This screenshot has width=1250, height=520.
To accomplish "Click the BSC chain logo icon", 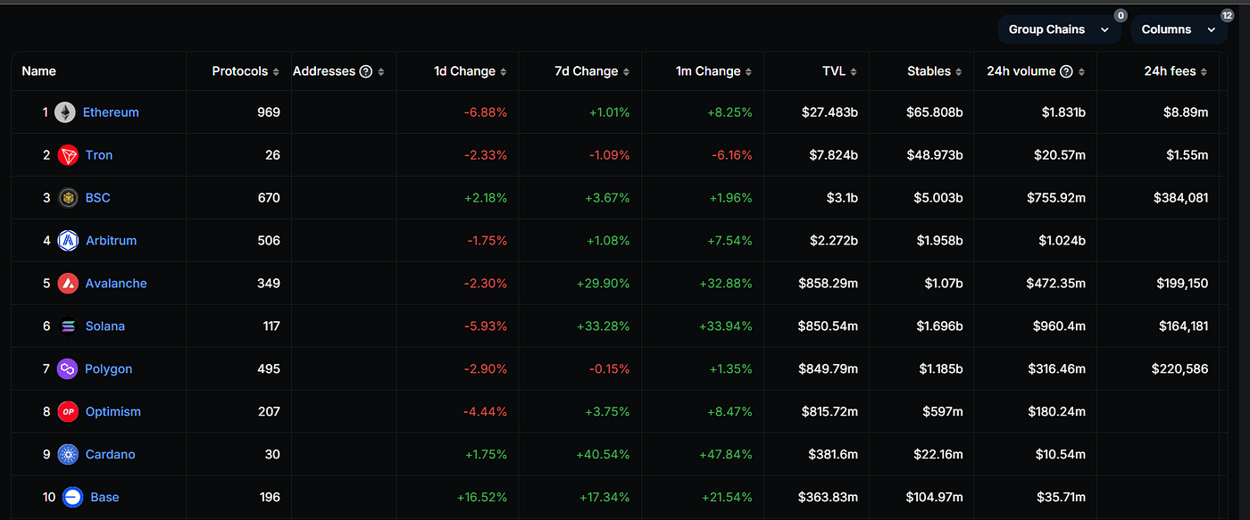I will pos(68,198).
